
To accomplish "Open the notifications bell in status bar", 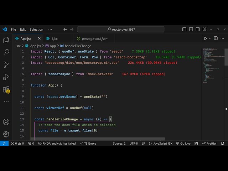I will [x=223, y=144].
